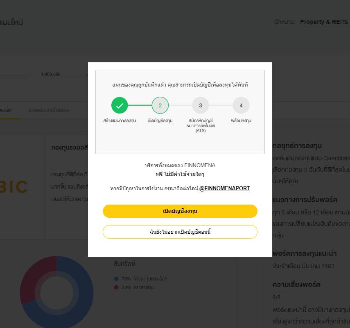Click the 1,000,000 slider mark
Viewport: 350px width, 328px height.
[51, 75]
